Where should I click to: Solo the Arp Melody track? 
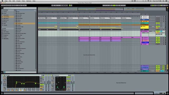pyautogui.click(x=161, y=31)
